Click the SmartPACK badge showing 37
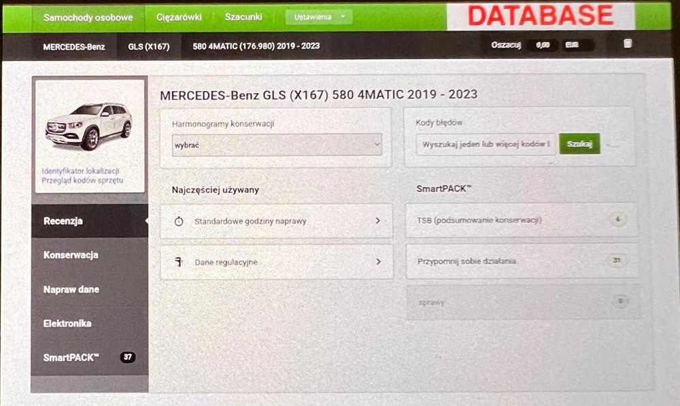The width and height of the screenshot is (680, 406). pos(128,357)
